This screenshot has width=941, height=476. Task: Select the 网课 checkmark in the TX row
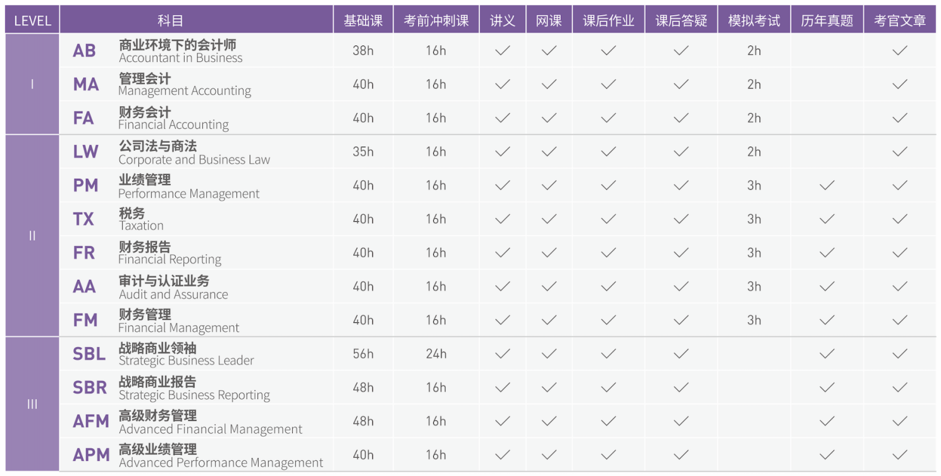pos(549,219)
